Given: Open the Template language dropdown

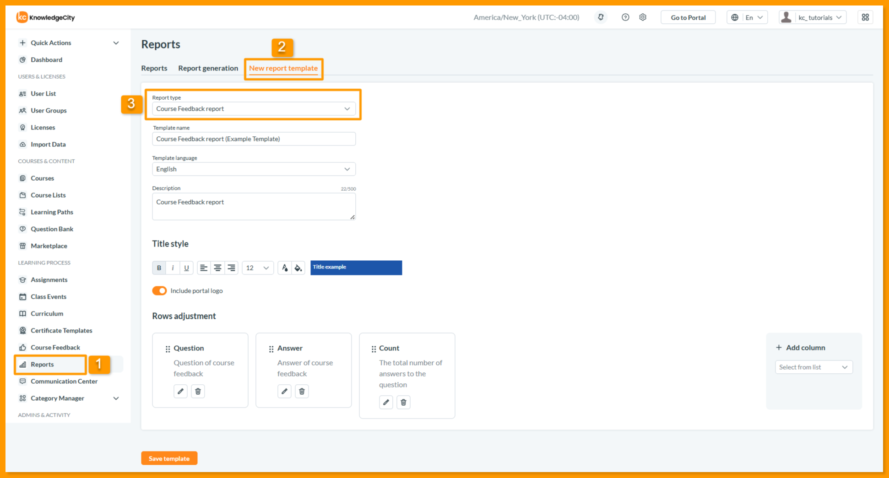Looking at the screenshot, I should pyautogui.click(x=254, y=169).
